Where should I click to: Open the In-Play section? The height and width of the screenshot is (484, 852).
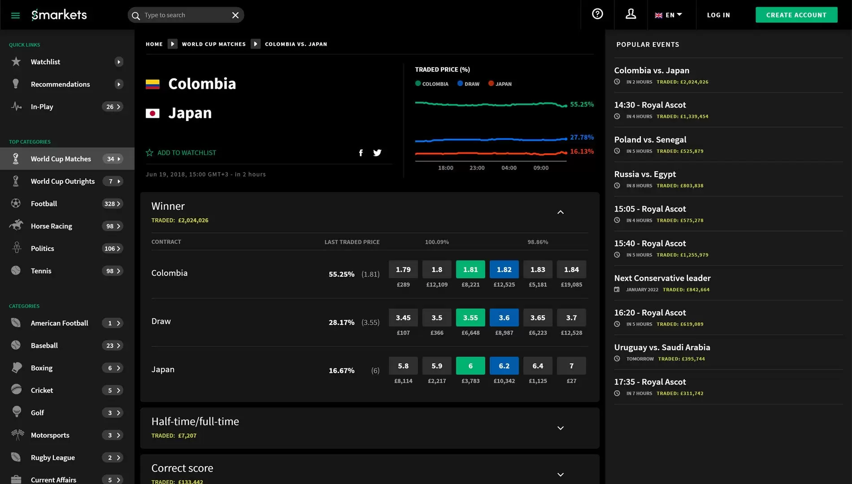tap(67, 107)
